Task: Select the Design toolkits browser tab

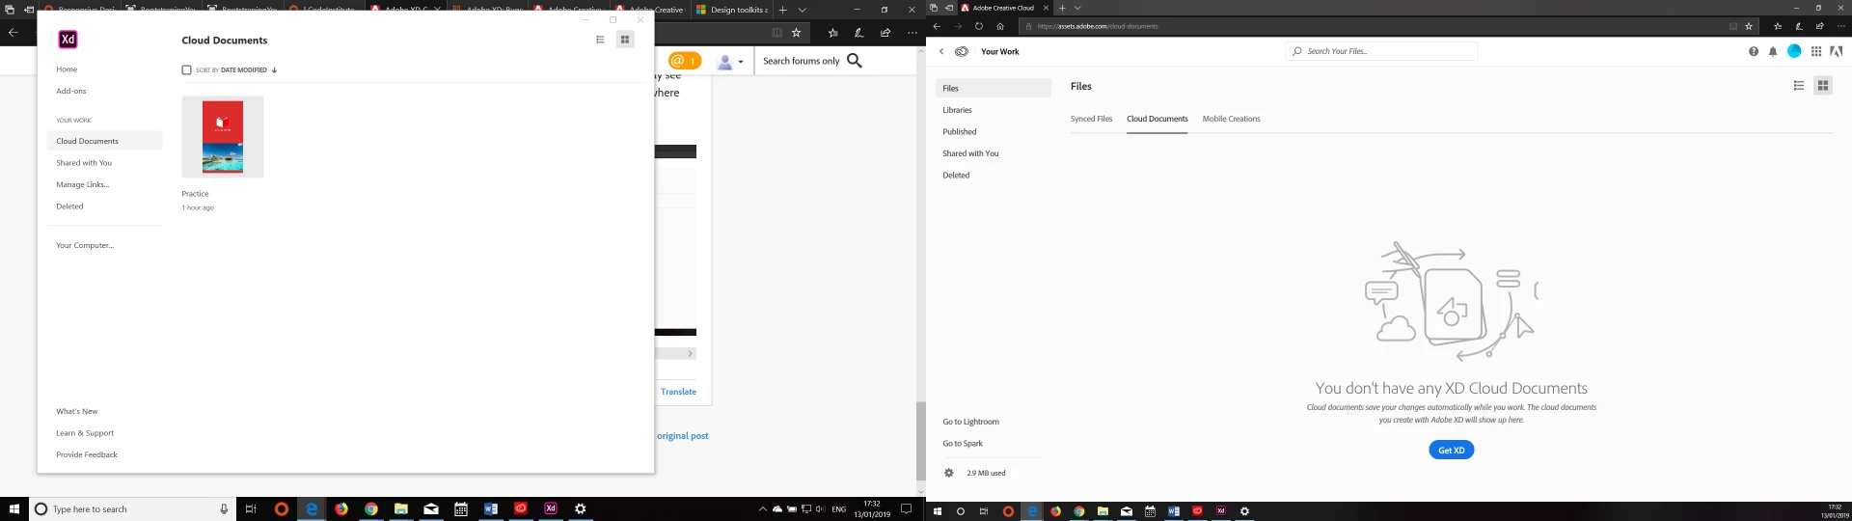Action: click(731, 10)
